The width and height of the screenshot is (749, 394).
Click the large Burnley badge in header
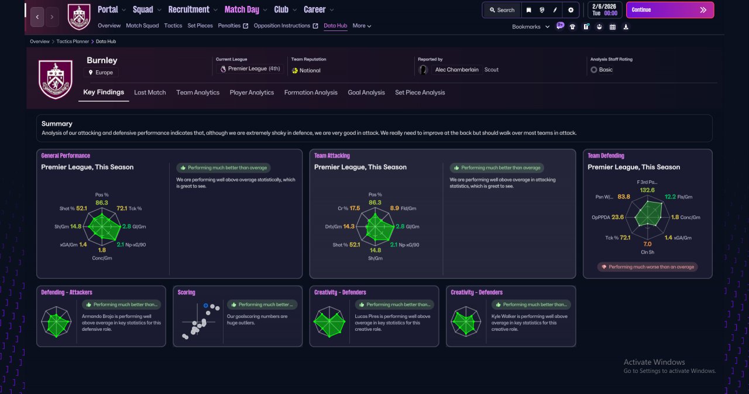pyautogui.click(x=55, y=79)
